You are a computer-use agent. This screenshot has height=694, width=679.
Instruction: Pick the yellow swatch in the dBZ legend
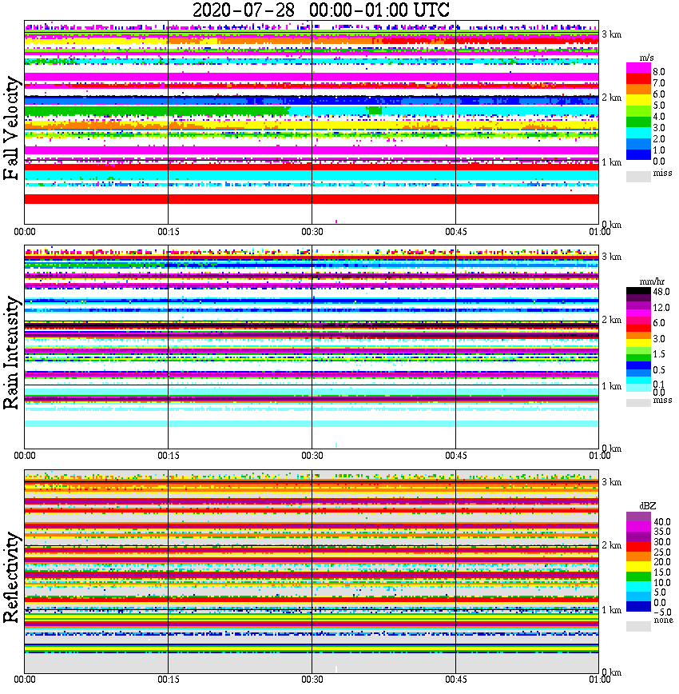click(x=638, y=567)
